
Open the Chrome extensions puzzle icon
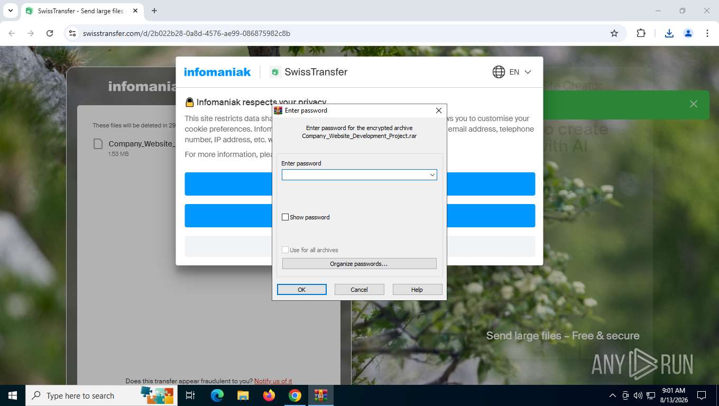click(641, 33)
